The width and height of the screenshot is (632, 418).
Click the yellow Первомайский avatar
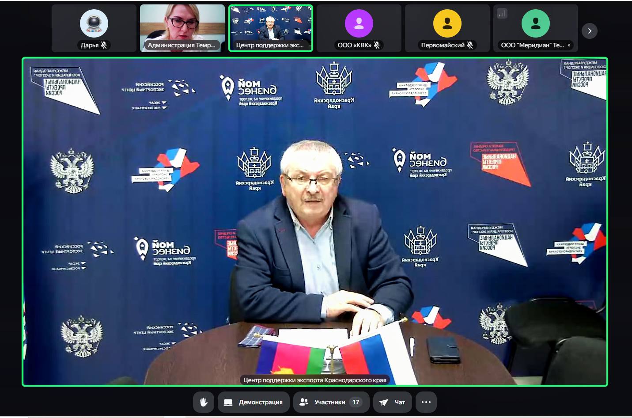pyautogui.click(x=447, y=23)
